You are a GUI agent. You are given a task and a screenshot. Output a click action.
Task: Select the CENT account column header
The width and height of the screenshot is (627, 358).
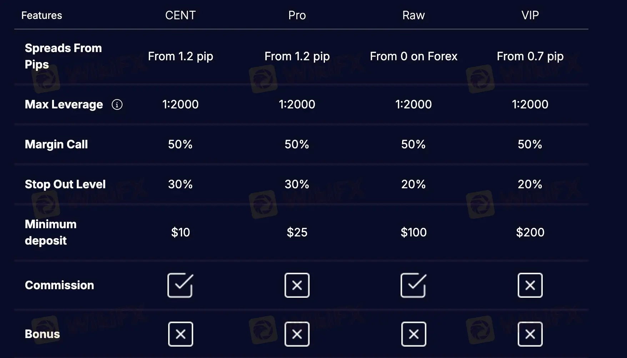[x=180, y=15]
